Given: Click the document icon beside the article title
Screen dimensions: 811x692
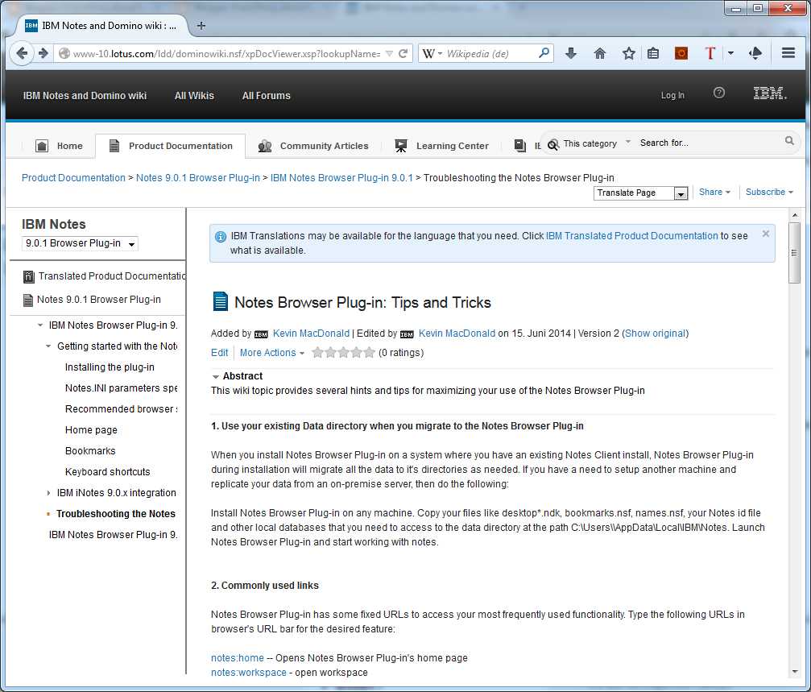Looking at the screenshot, I should tap(220, 301).
